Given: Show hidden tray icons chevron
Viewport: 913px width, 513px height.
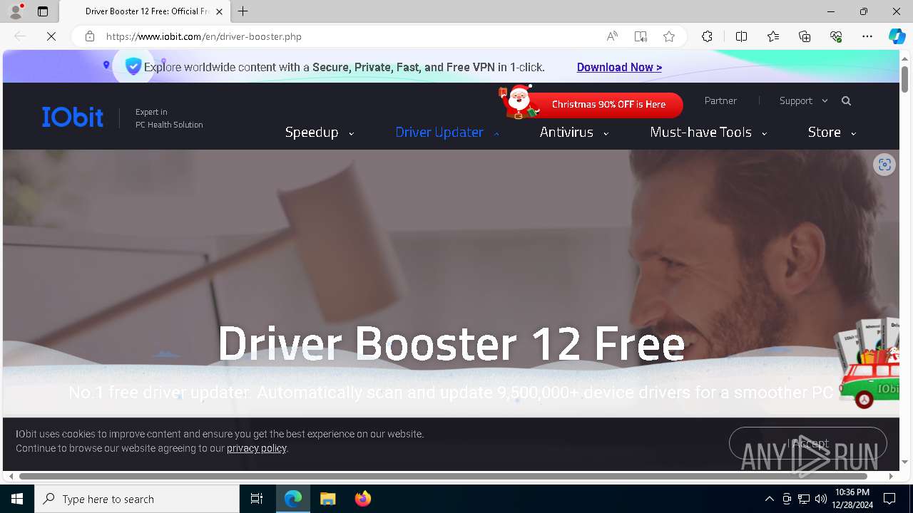Looking at the screenshot, I should coord(769,499).
